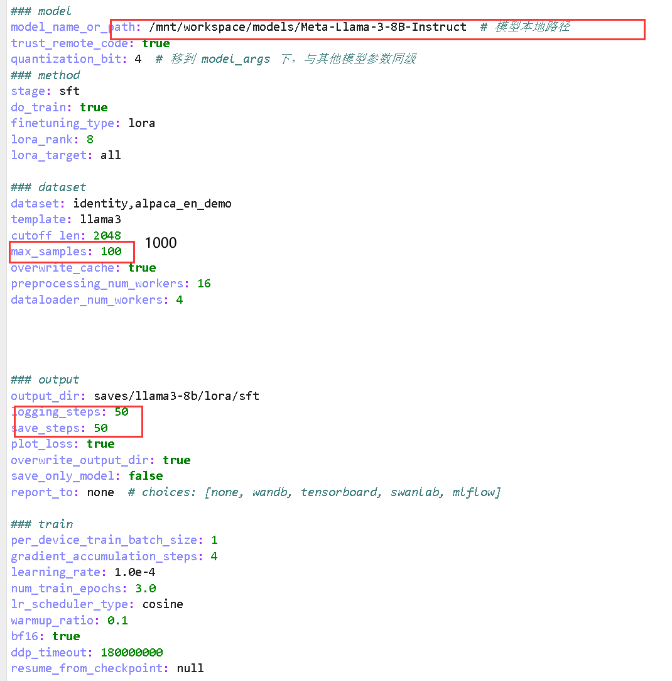Click the quantization_bit: 4 value

[x=138, y=59]
